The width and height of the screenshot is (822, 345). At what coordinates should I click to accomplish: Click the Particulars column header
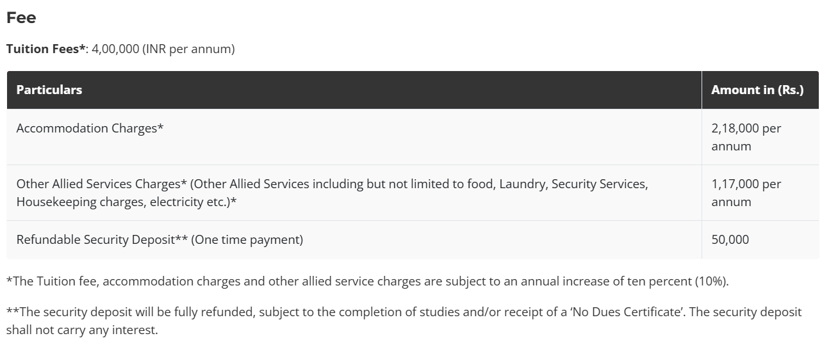point(49,90)
